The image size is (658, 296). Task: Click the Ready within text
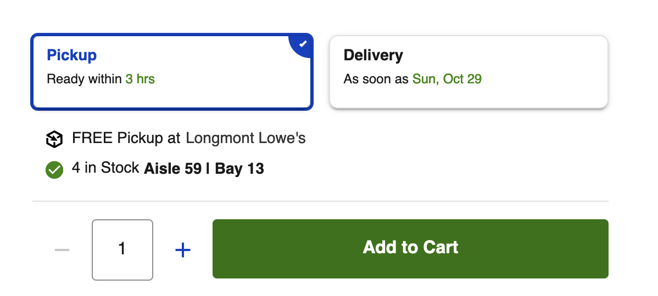click(85, 79)
